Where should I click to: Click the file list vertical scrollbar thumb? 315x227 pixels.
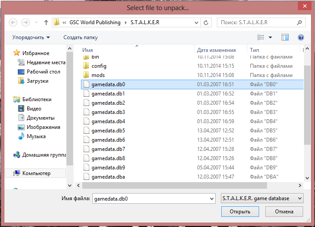click(x=307, y=105)
